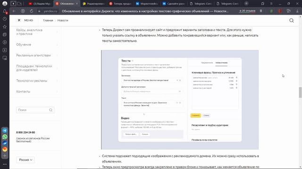Reload the page with refresh icon
The height and width of the screenshot is (169, 302).
[x=32, y=11]
